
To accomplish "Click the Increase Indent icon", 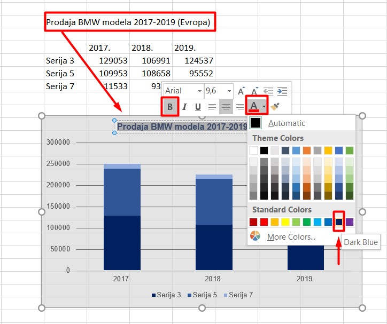I will coord(282,91).
